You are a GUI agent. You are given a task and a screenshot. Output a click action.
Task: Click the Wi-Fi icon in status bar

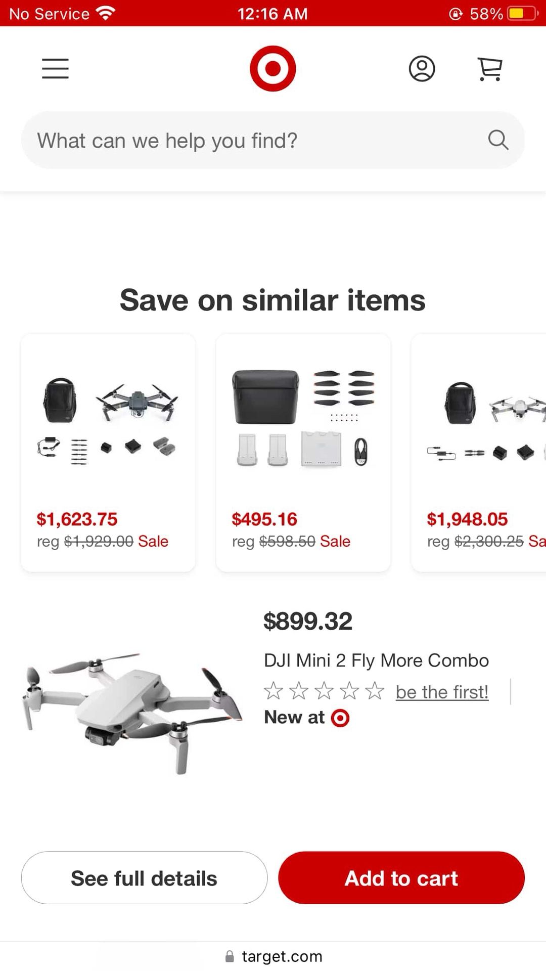(105, 13)
